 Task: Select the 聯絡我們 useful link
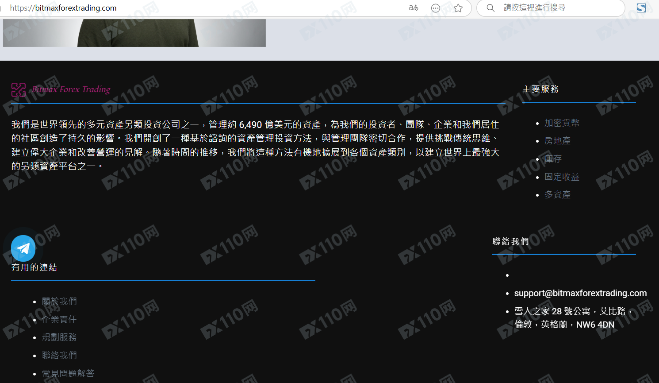pos(59,356)
